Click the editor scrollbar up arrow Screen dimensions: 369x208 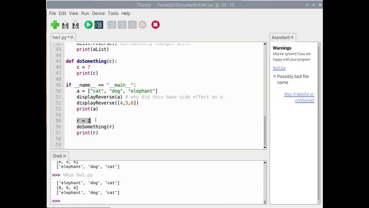coord(265,44)
